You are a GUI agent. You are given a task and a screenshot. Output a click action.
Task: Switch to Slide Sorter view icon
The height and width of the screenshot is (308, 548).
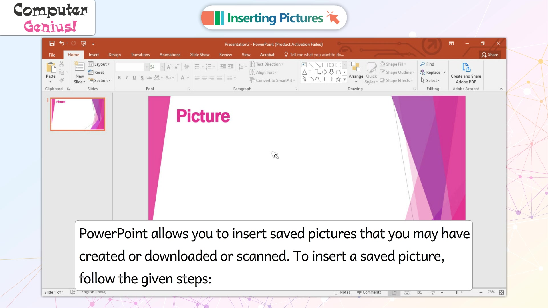[x=407, y=292]
